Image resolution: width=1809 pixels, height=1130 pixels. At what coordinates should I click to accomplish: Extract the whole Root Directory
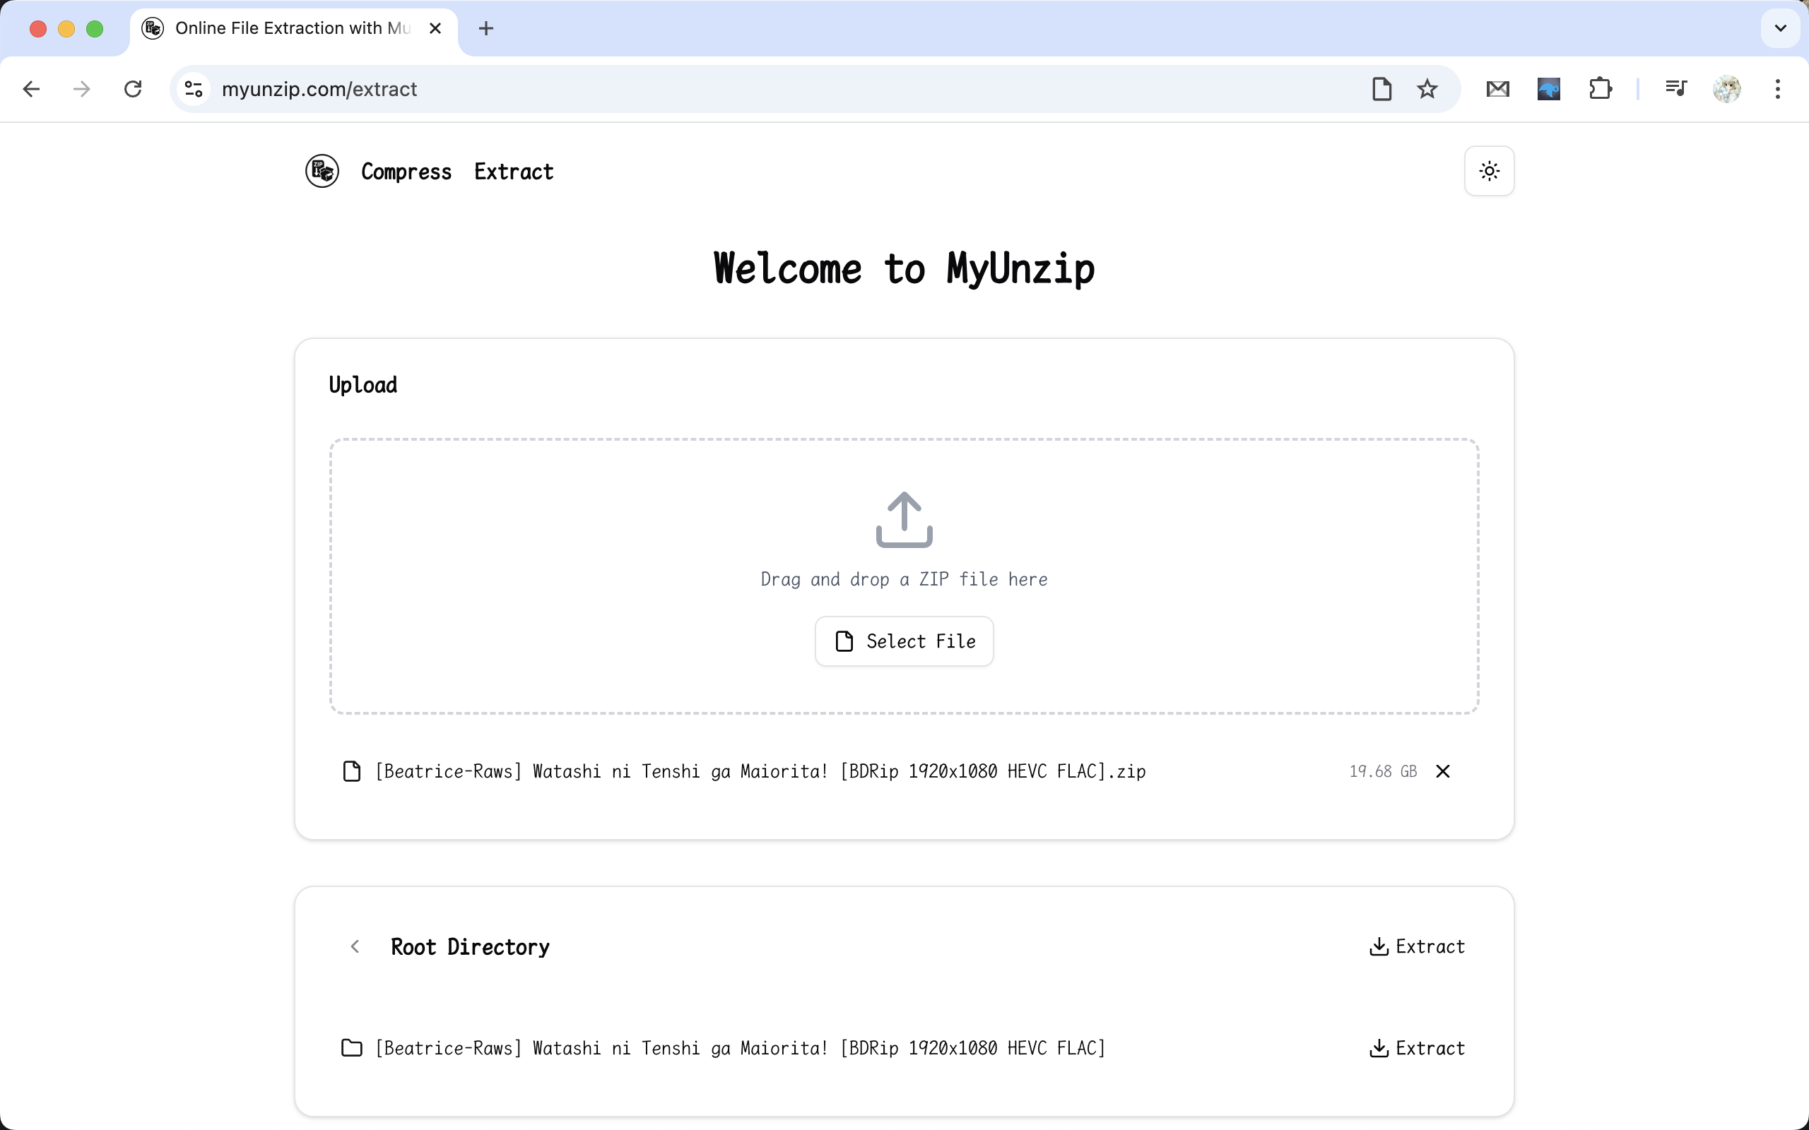click(x=1417, y=947)
